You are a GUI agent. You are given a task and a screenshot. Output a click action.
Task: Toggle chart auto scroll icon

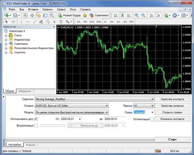coord(151,15)
